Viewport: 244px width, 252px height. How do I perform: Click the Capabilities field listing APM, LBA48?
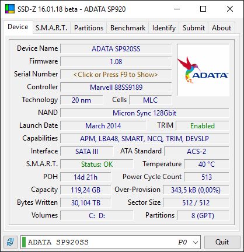[x=145, y=139]
